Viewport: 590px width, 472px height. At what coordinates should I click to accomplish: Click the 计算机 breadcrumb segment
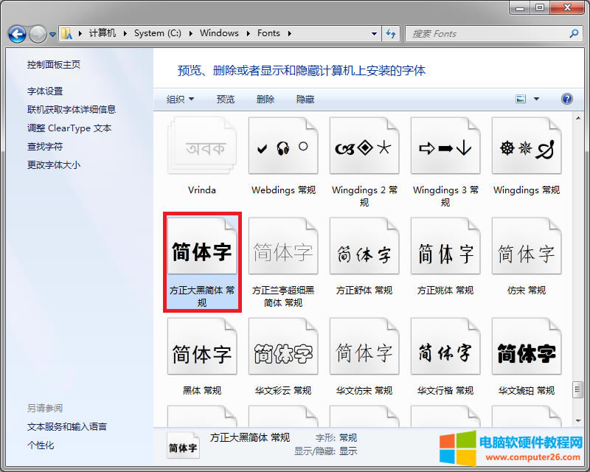tap(103, 33)
